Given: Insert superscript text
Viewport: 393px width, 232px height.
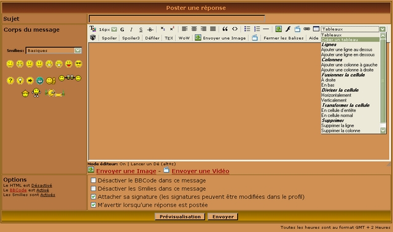Looking at the screenshot, I should [172, 29].
